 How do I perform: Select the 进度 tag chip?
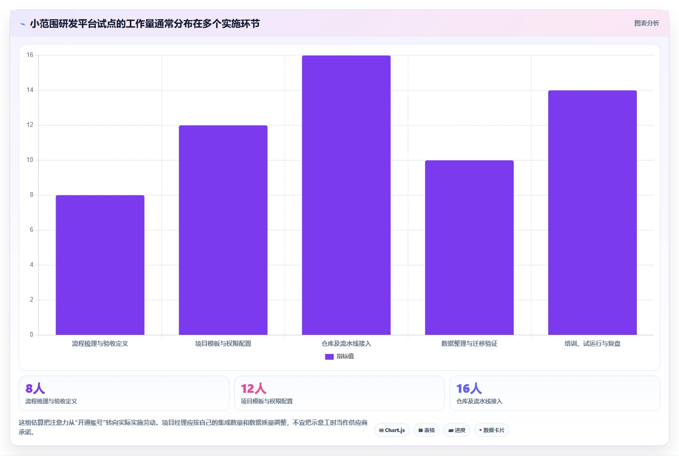pos(457,430)
